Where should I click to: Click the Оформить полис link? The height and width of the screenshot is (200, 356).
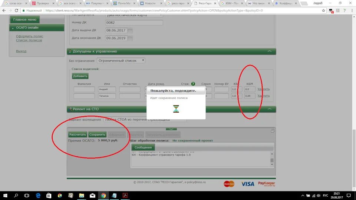tap(29, 36)
